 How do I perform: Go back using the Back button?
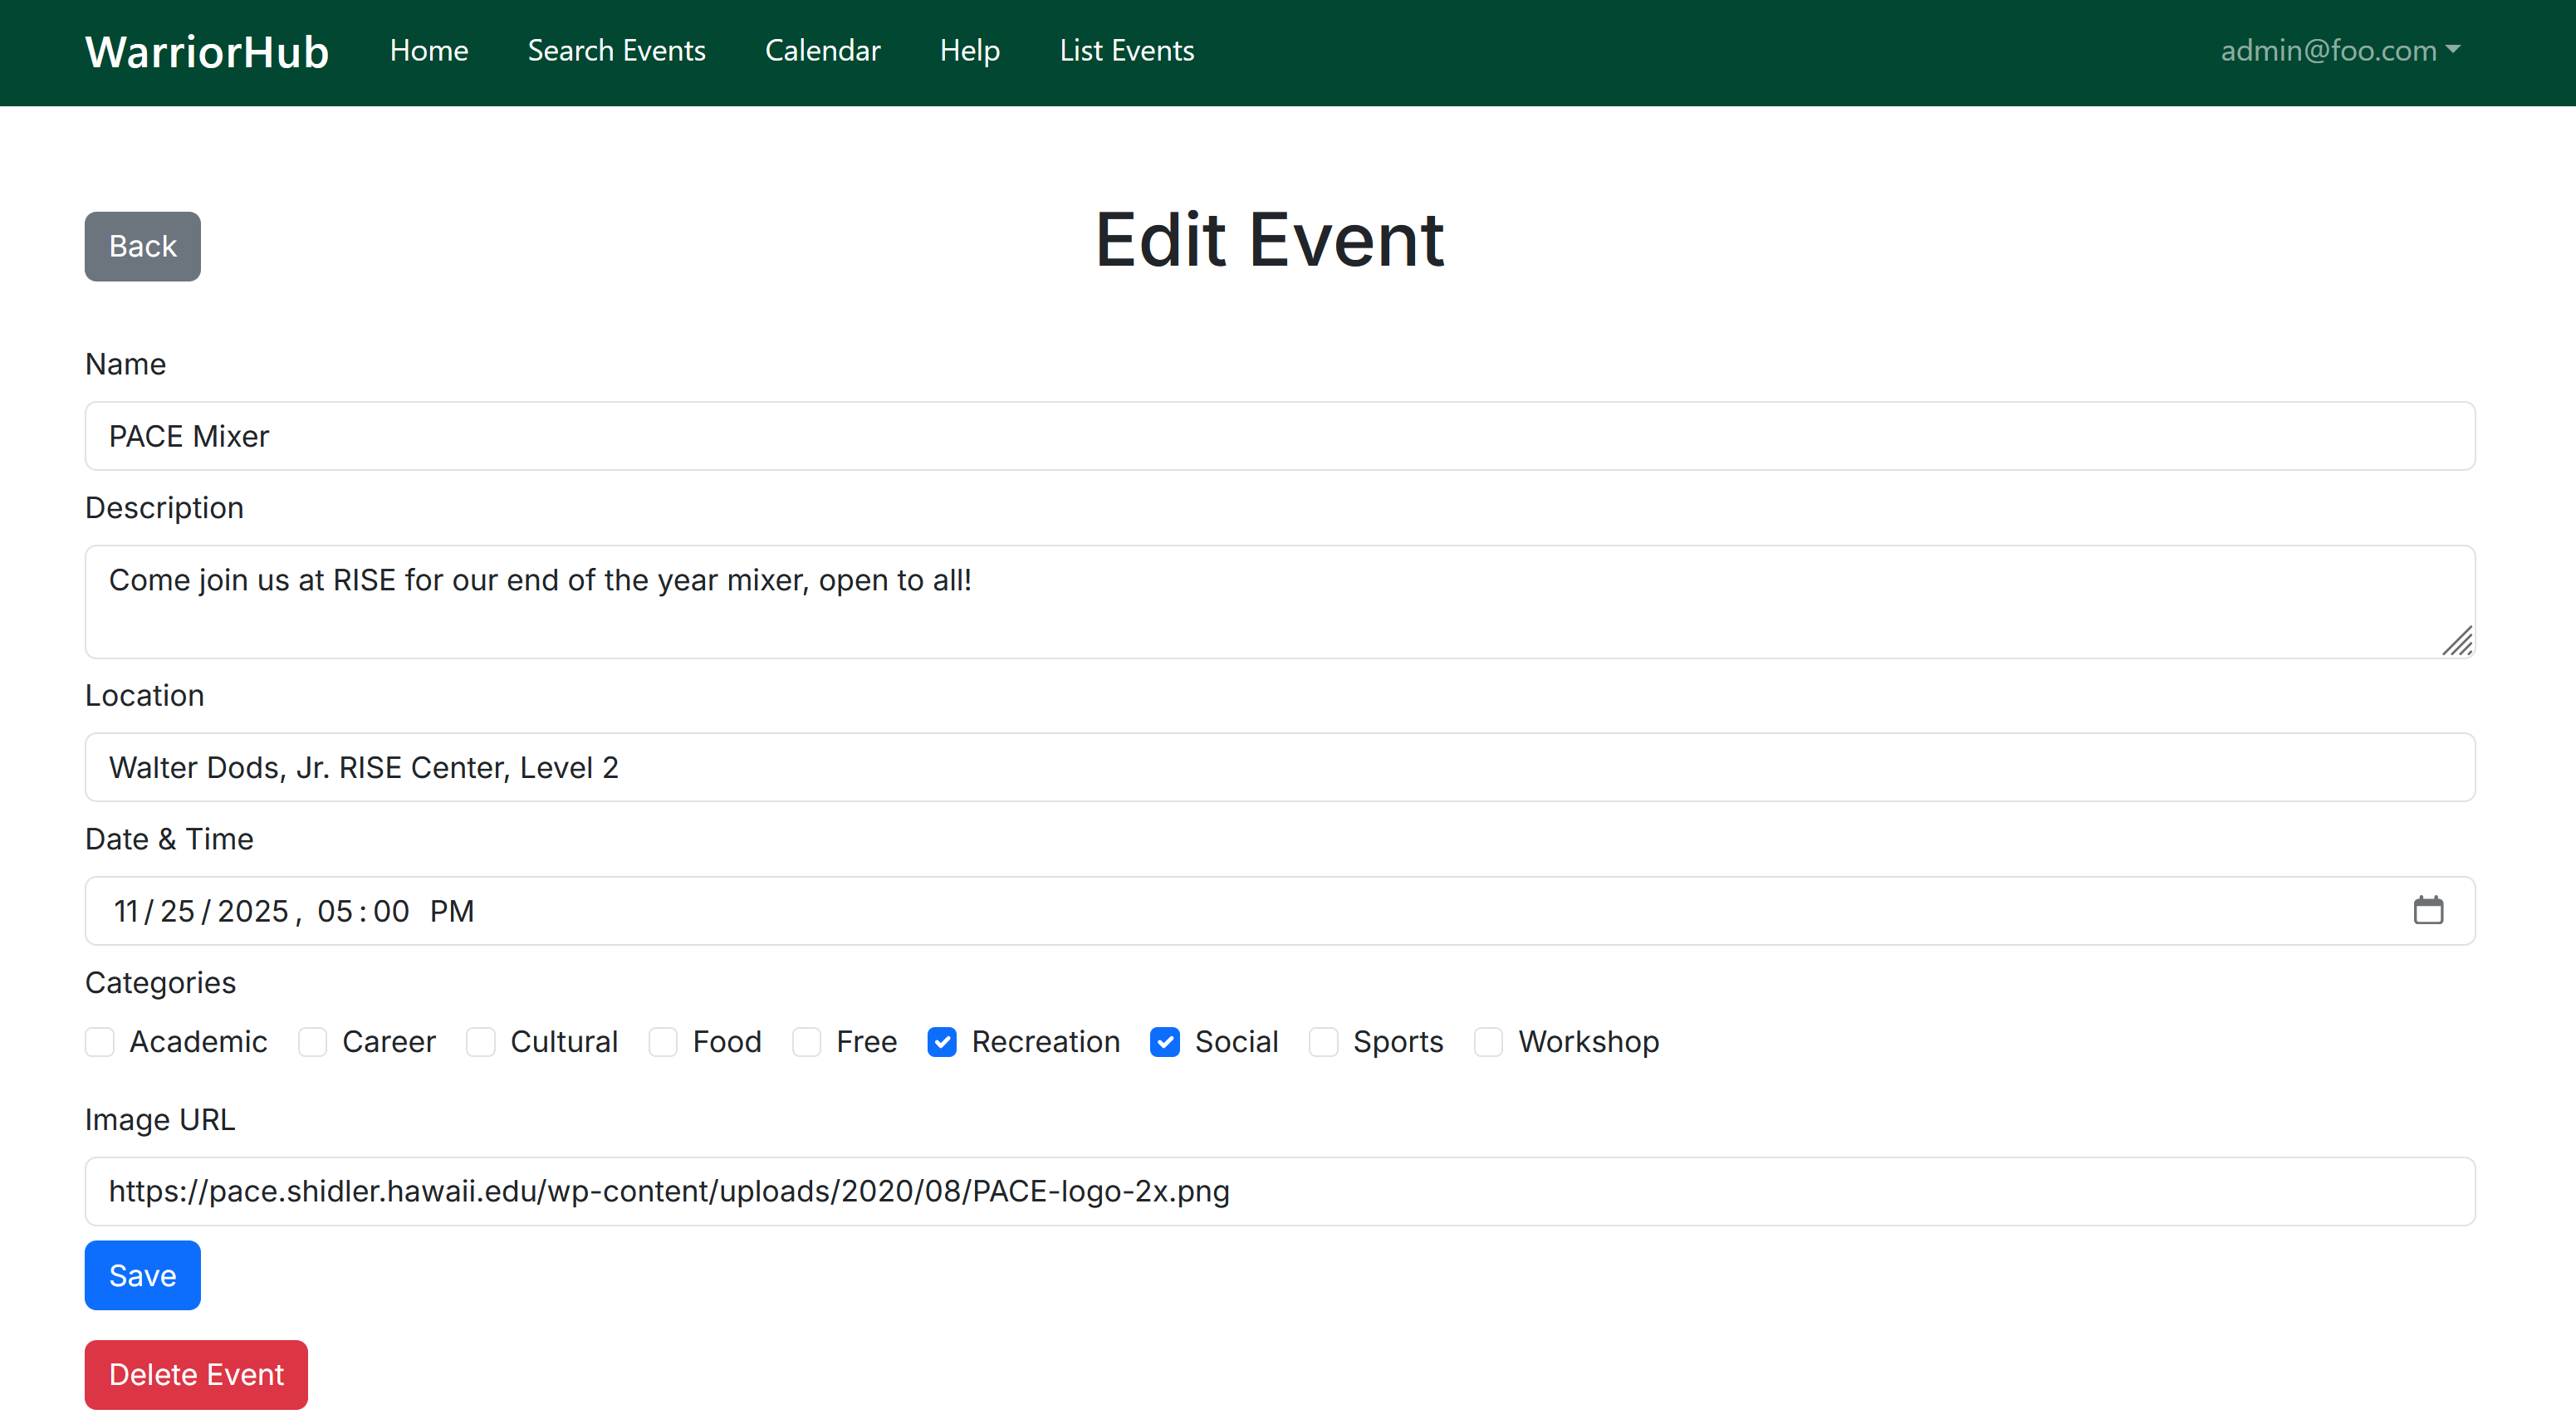tap(142, 246)
